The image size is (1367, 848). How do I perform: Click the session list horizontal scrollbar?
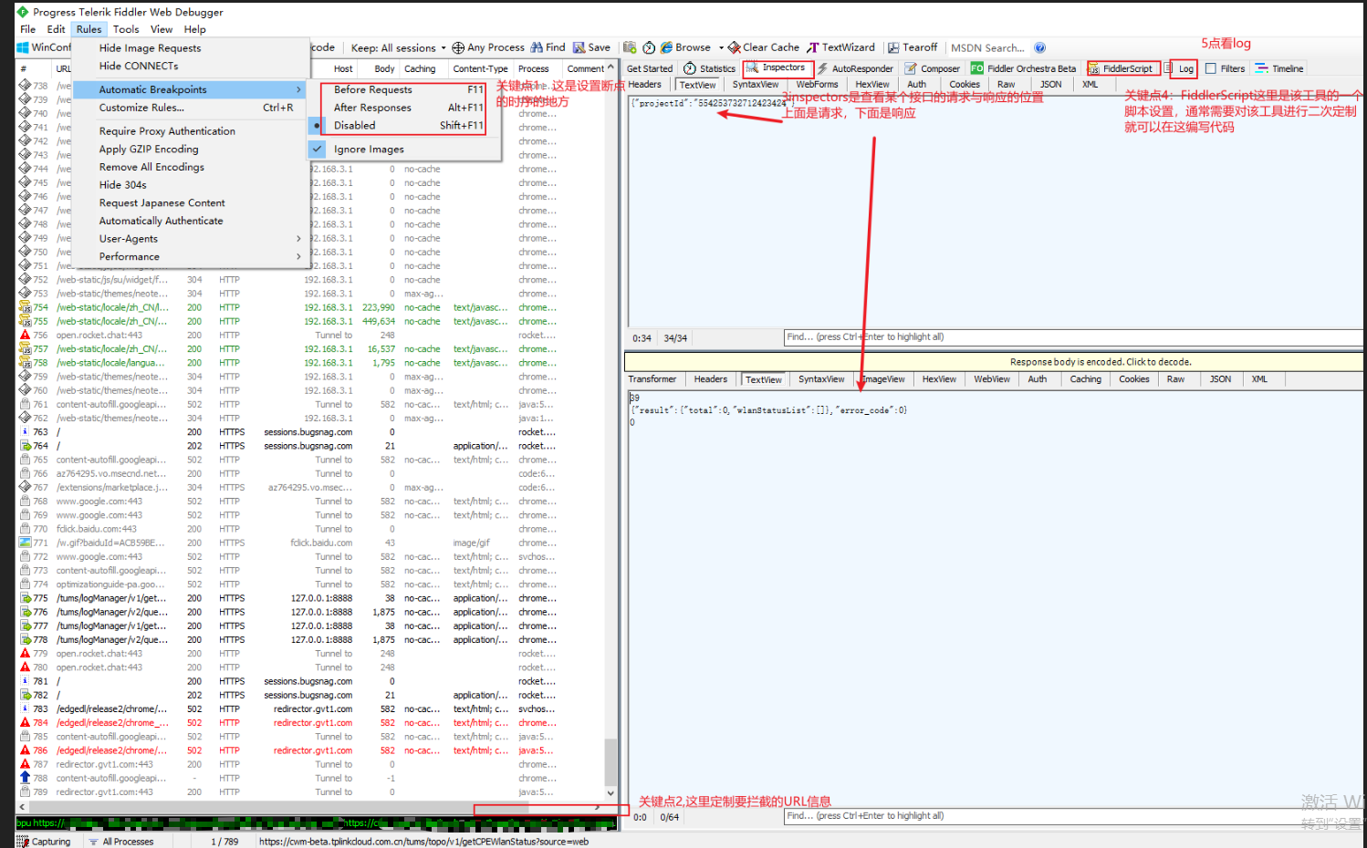coord(310,807)
